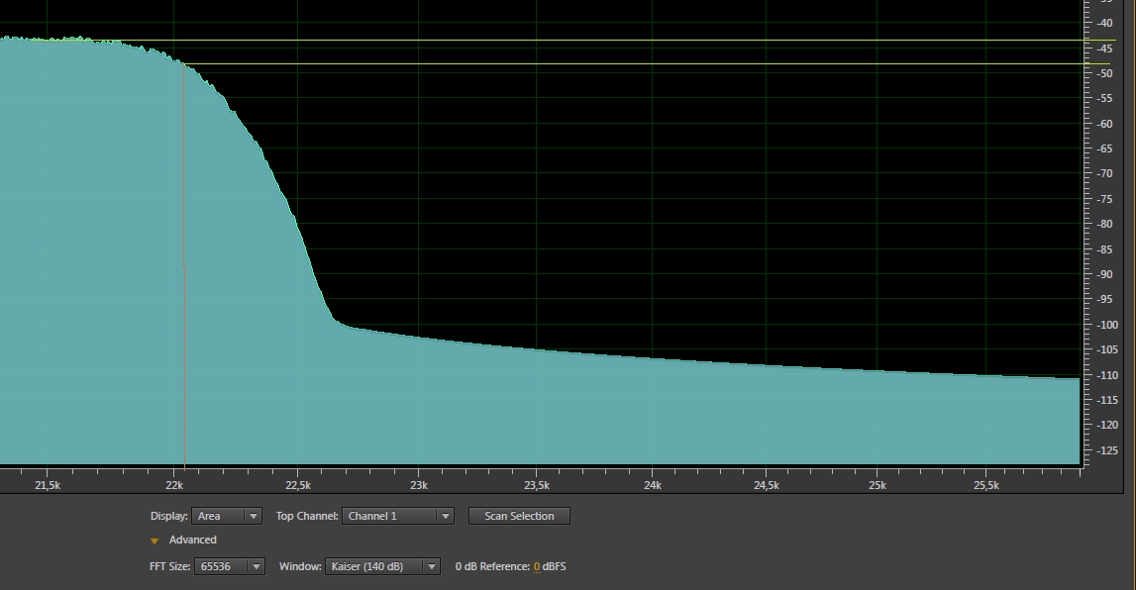Open the Top Channel dropdown
Image resolution: width=1136 pixels, height=590 pixels.
[397, 516]
